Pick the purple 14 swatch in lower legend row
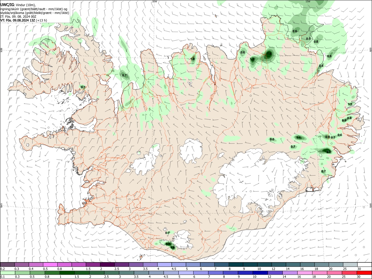This screenshot has height=279, width=372. pos(290,273)
